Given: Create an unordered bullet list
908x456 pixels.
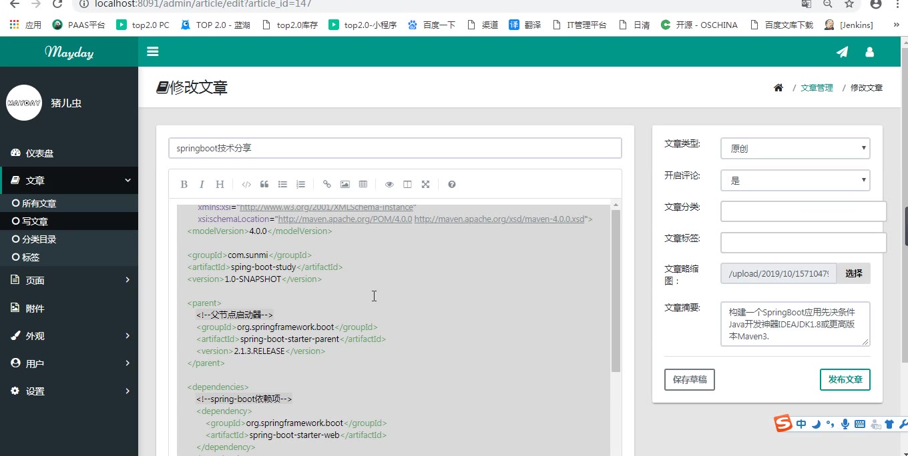Looking at the screenshot, I should 282,185.
